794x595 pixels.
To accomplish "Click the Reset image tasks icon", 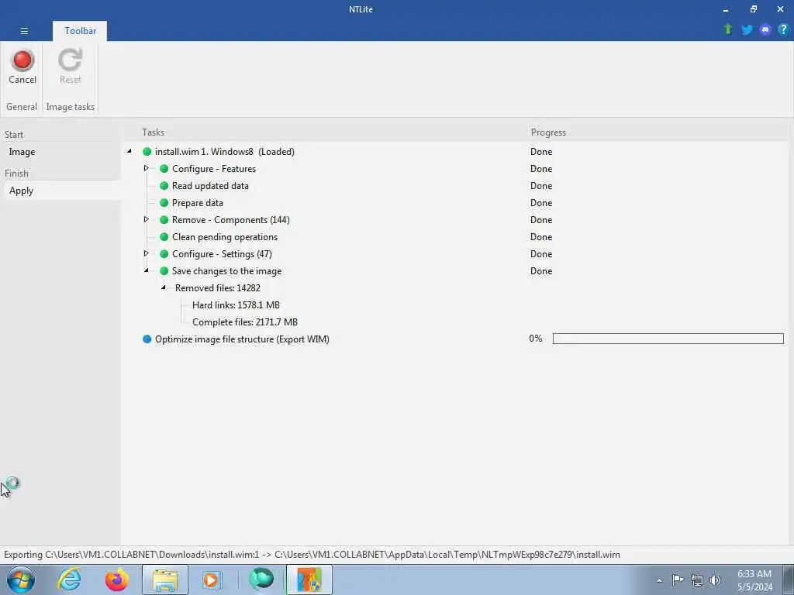I will coord(70,67).
